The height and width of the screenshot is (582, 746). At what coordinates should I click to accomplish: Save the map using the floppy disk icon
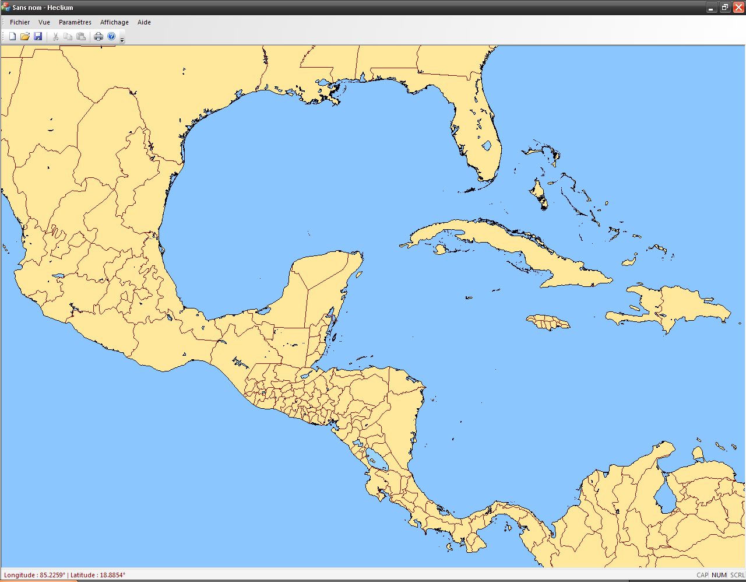click(38, 37)
